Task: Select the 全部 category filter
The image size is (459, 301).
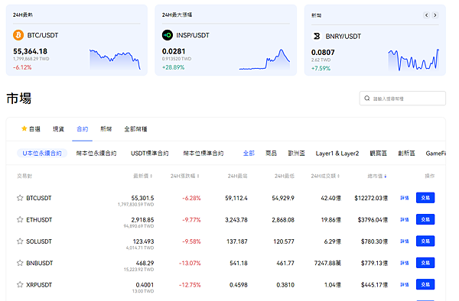Action: point(249,153)
